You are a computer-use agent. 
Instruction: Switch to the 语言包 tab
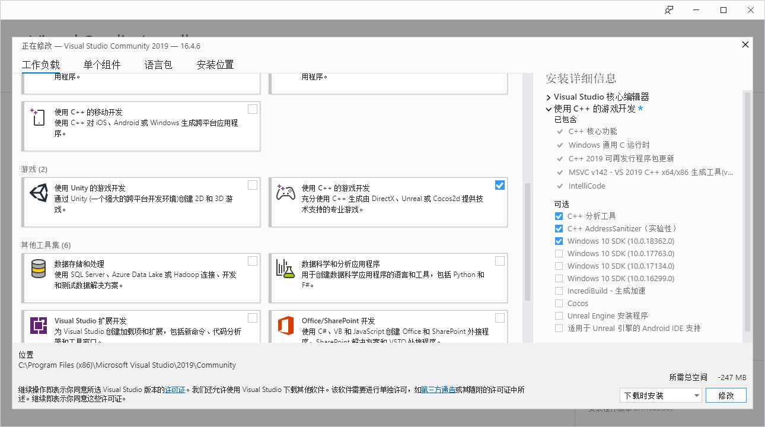pos(158,65)
